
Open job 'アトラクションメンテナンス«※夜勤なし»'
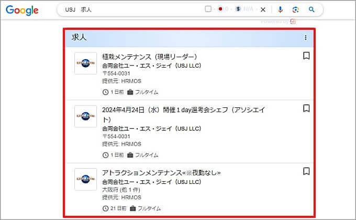[x=161, y=173]
